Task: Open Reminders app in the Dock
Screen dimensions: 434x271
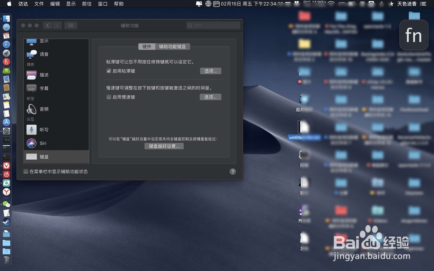Action: (x=7, y=114)
